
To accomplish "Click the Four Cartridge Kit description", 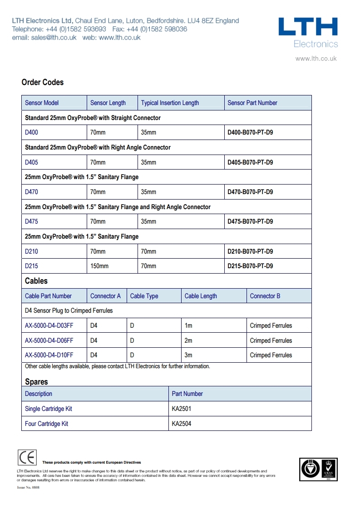I will 46,424.
